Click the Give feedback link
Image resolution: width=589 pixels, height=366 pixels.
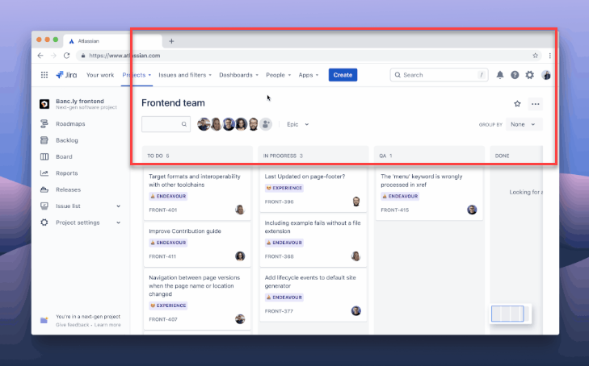point(73,325)
